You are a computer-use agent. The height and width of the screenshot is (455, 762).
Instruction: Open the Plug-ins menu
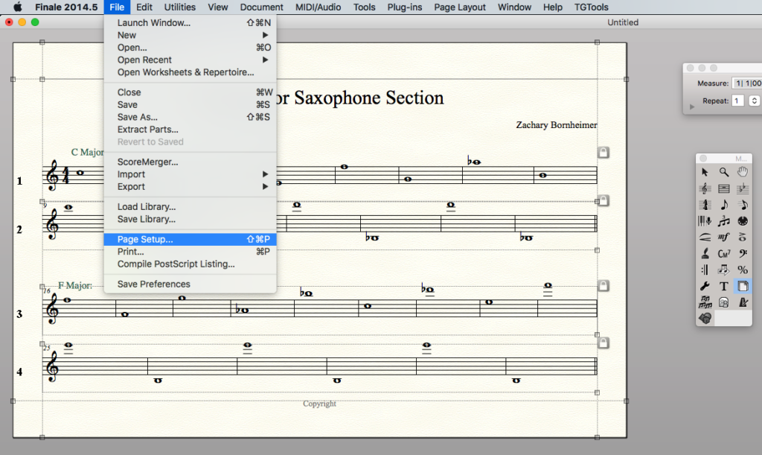click(403, 7)
